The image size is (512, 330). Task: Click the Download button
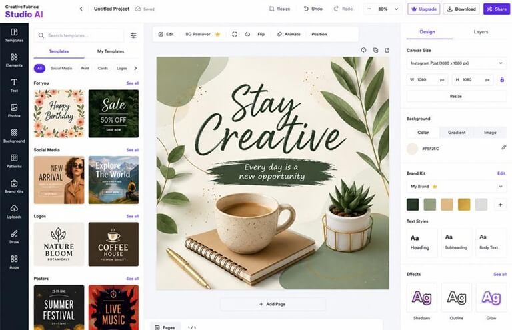pos(461,9)
